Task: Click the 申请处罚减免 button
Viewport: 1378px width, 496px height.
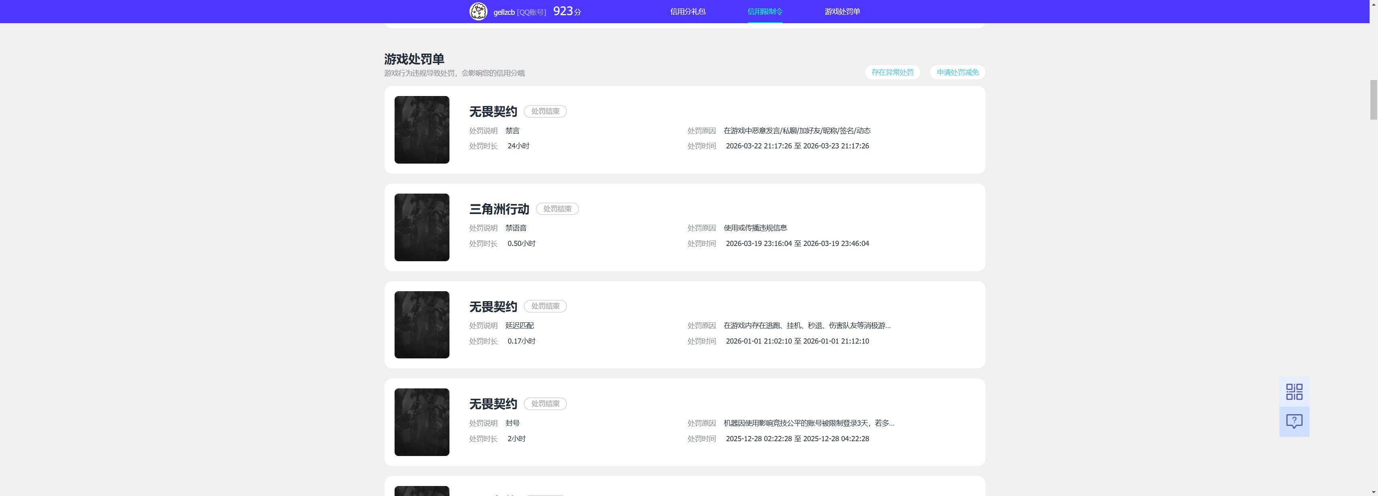Action: (957, 72)
